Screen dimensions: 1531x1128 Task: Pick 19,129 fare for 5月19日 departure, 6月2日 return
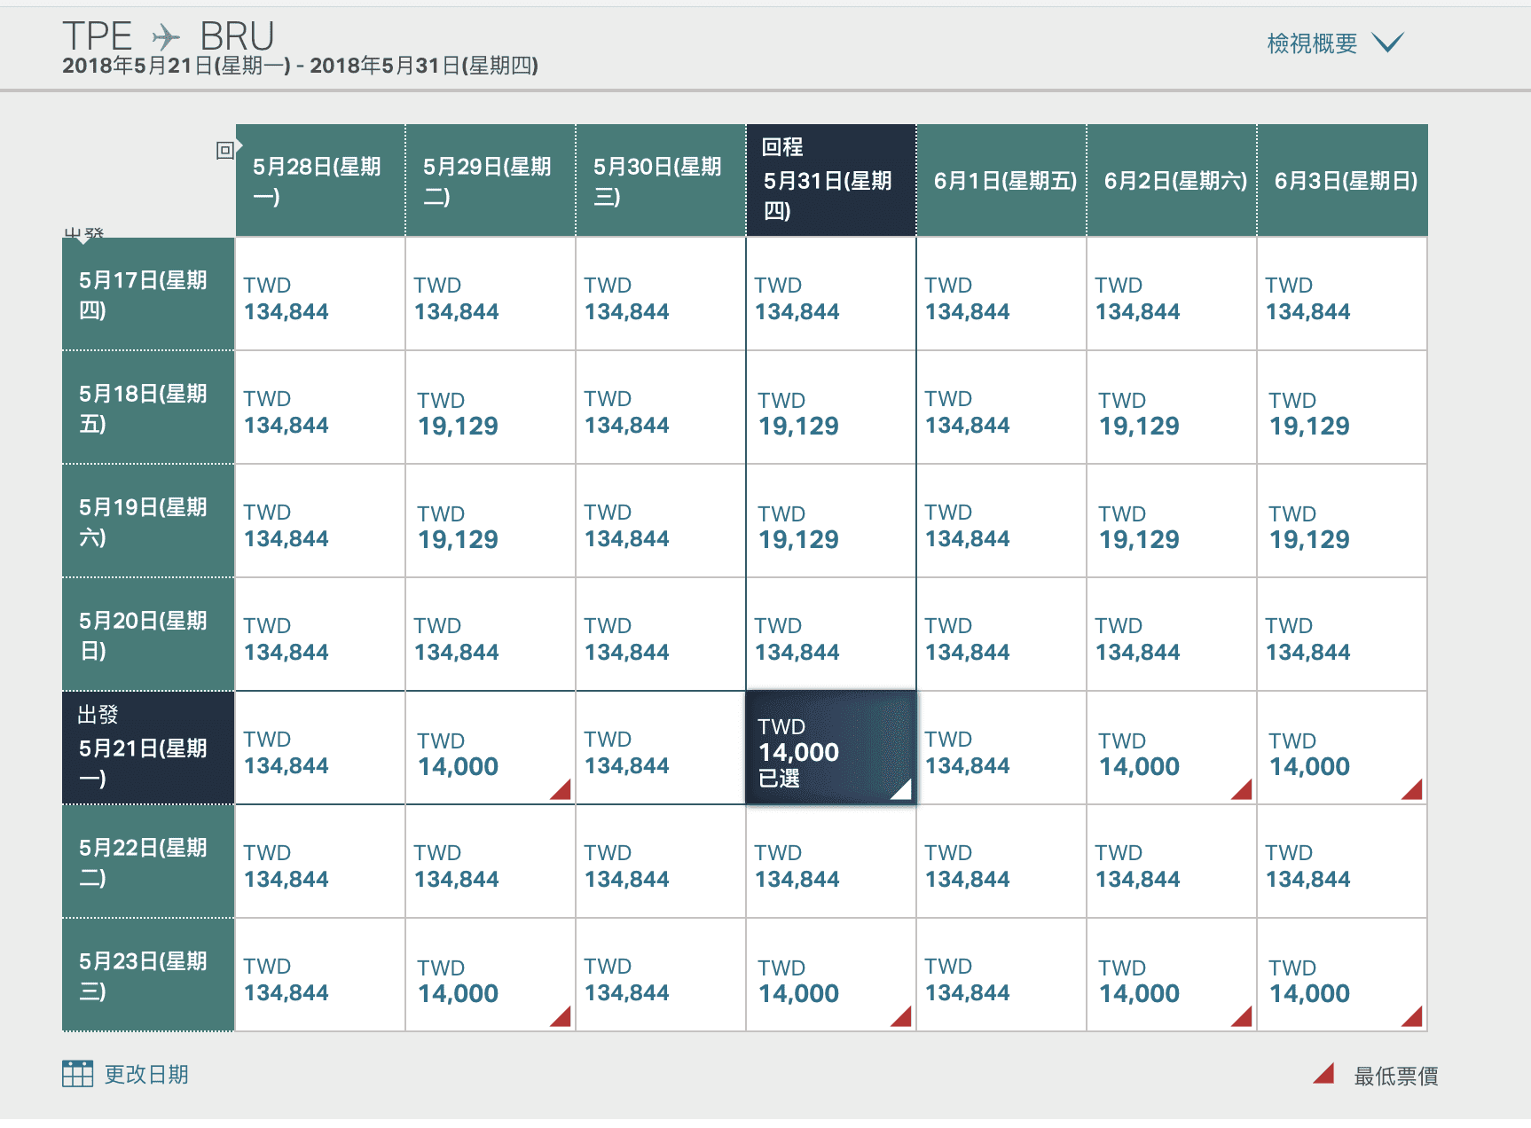[x=1172, y=521]
